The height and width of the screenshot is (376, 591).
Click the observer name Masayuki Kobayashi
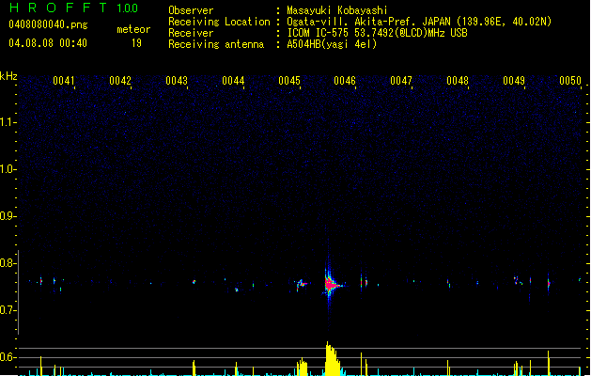tap(335, 9)
